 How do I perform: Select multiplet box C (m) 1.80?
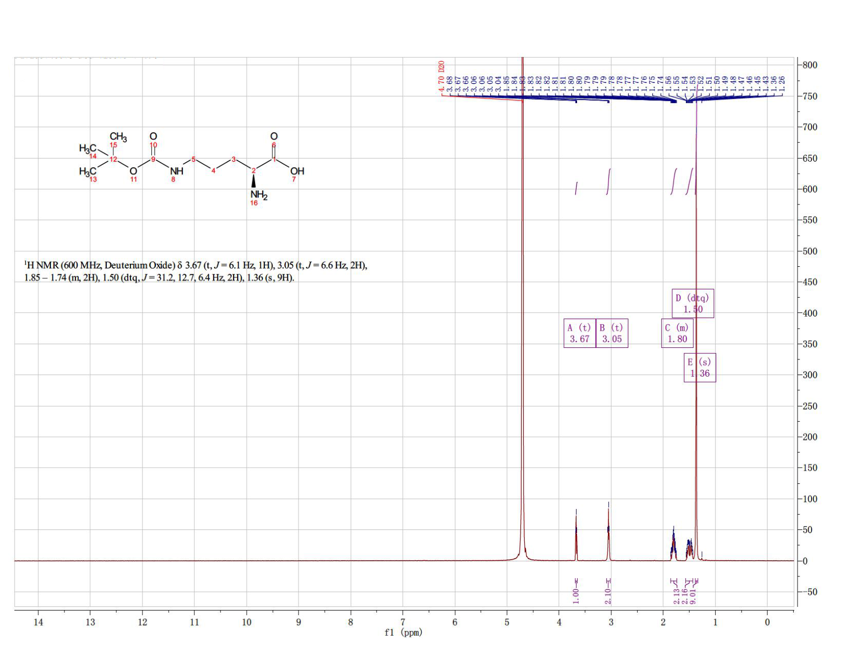tap(678, 333)
